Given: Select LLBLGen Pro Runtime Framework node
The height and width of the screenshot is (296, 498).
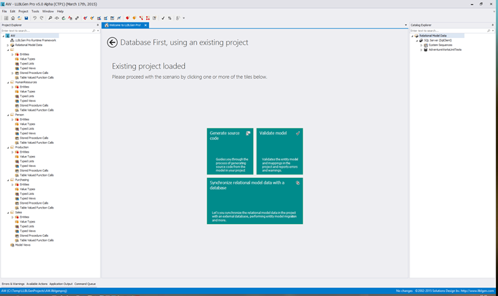Looking at the screenshot, I should click(35, 40).
